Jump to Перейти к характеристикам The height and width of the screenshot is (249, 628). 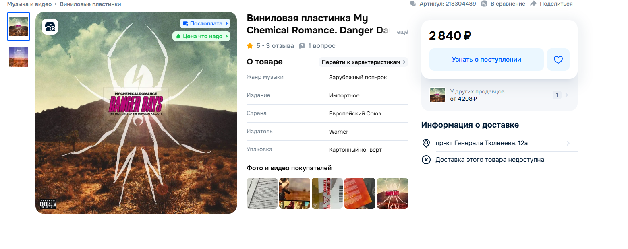click(363, 62)
